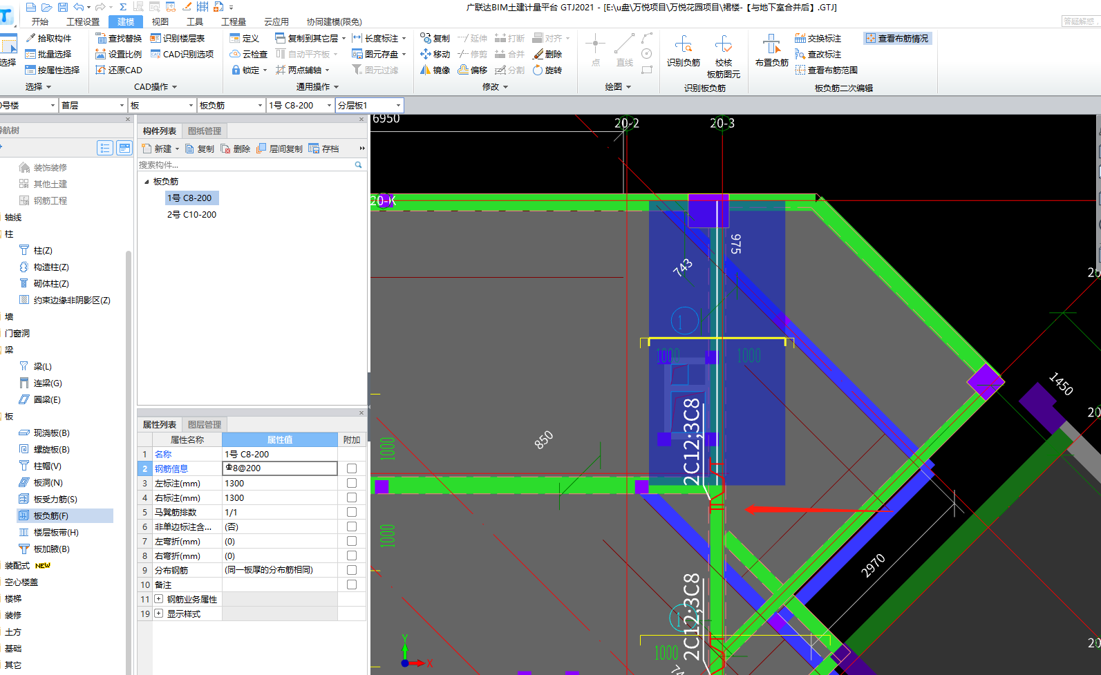Click 布置负筋 place negative rebar
The image size is (1101, 675).
coord(772,51)
